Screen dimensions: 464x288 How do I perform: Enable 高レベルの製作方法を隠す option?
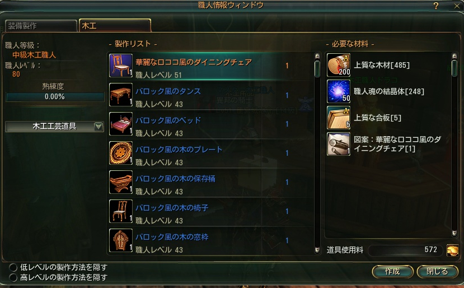(x=13, y=277)
